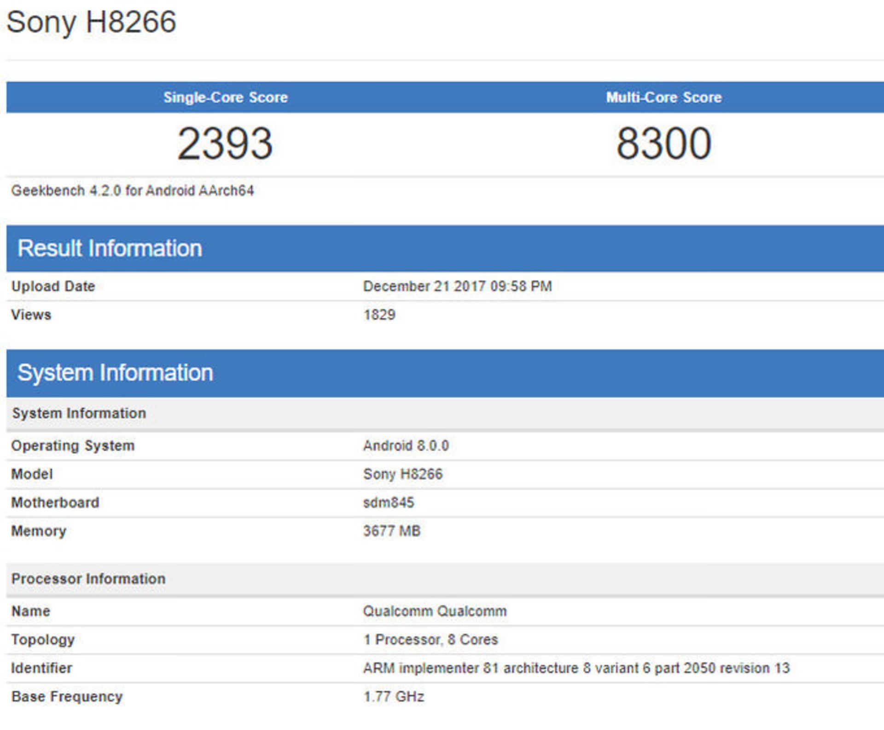
Task: Select the Qualcomm processor name value
Action: click(434, 611)
